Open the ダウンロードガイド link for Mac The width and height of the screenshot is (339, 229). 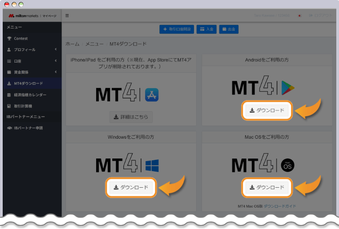point(280,206)
